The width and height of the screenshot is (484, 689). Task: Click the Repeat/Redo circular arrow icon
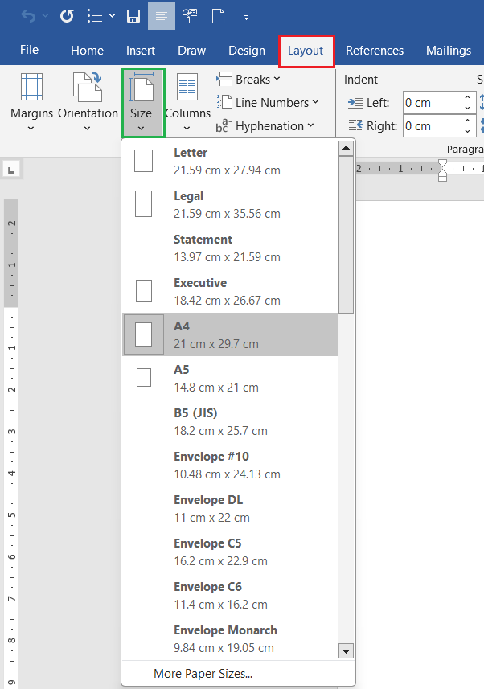(67, 17)
